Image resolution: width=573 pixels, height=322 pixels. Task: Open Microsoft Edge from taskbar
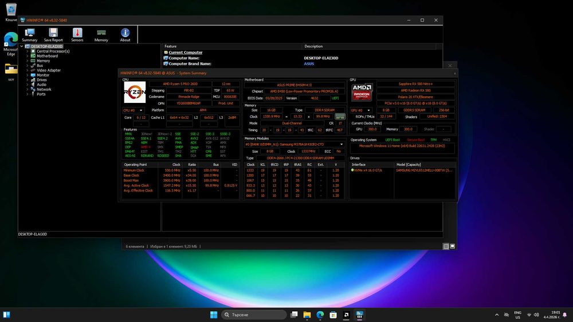click(320, 315)
